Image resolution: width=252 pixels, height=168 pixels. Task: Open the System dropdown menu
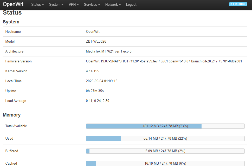(56, 5)
